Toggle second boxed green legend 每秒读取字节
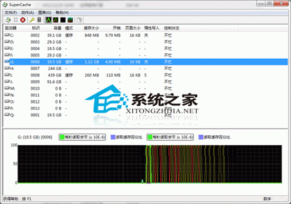 pyautogui.click(x=170, y=137)
